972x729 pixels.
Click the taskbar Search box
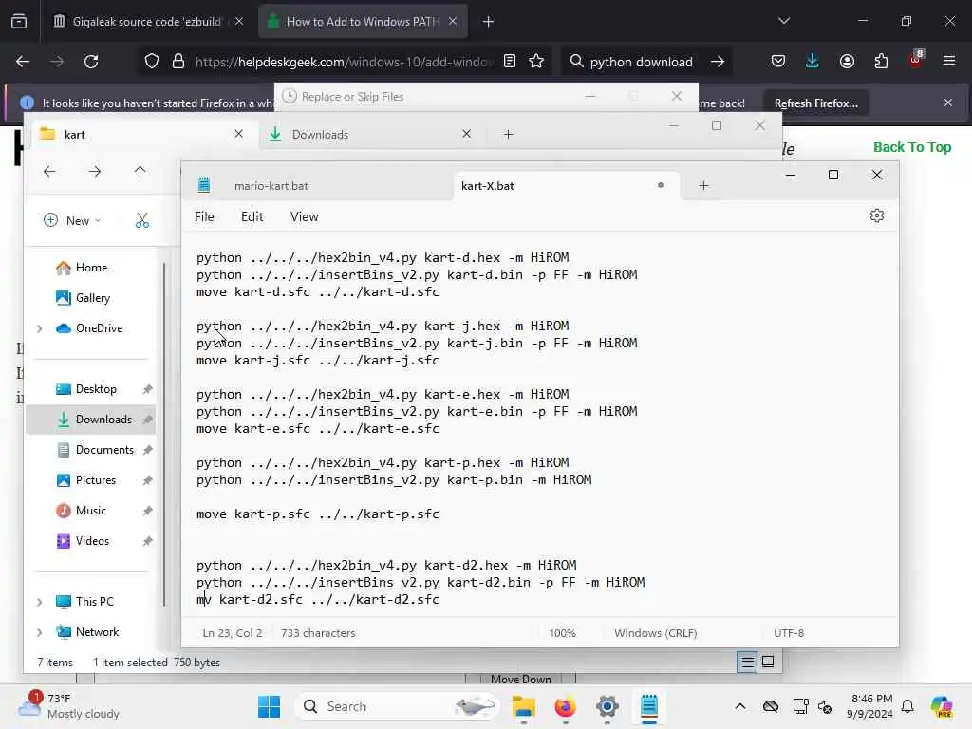(x=398, y=706)
